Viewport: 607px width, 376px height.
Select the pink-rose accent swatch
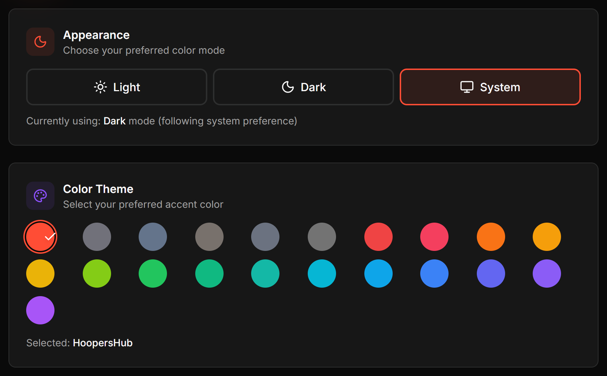[434, 237]
